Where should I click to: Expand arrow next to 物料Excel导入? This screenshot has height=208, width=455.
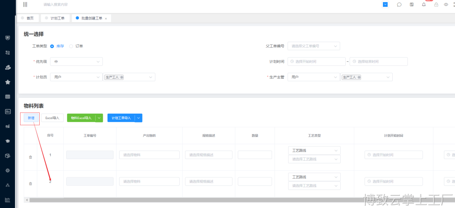pos(99,118)
